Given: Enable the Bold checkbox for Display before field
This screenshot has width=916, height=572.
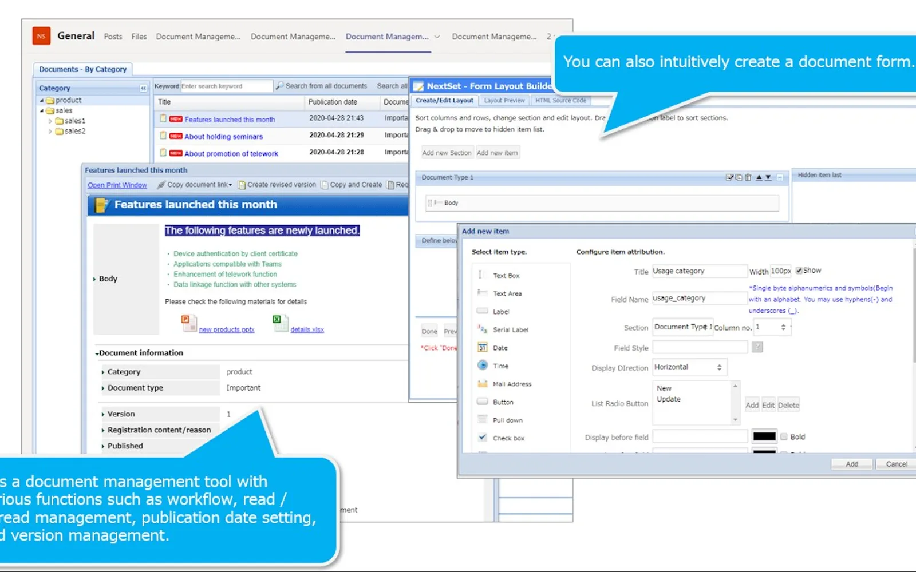Looking at the screenshot, I should (784, 436).
